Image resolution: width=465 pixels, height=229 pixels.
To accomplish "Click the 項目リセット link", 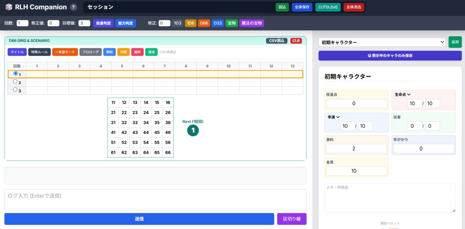I will coord(390,224).
